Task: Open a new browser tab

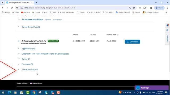Action: [36, 2]
